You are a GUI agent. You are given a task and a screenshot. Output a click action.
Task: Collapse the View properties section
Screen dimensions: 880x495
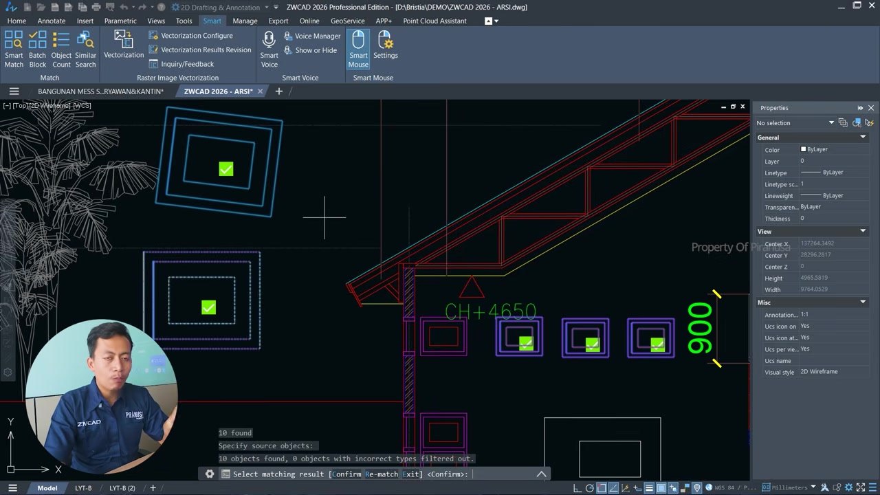click(x=863, y=232)
